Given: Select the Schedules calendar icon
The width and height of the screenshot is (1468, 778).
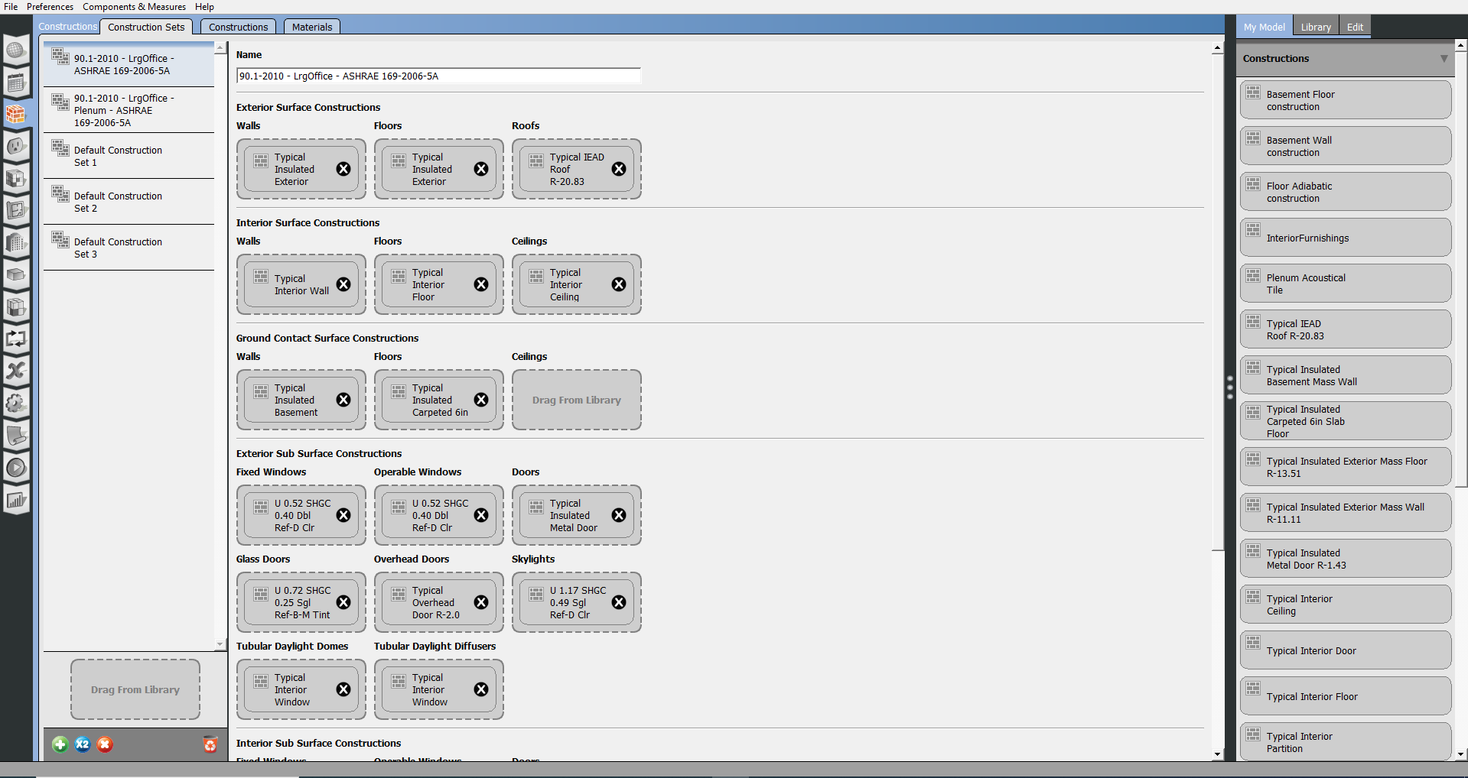Looking at the screenshot, I should (x=17, y=83).
